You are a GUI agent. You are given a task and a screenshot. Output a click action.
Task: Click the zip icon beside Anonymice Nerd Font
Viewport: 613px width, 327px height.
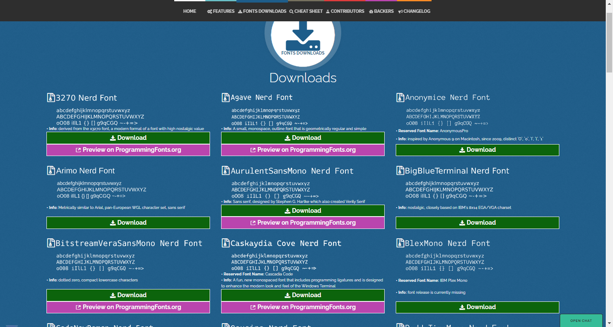400,98
